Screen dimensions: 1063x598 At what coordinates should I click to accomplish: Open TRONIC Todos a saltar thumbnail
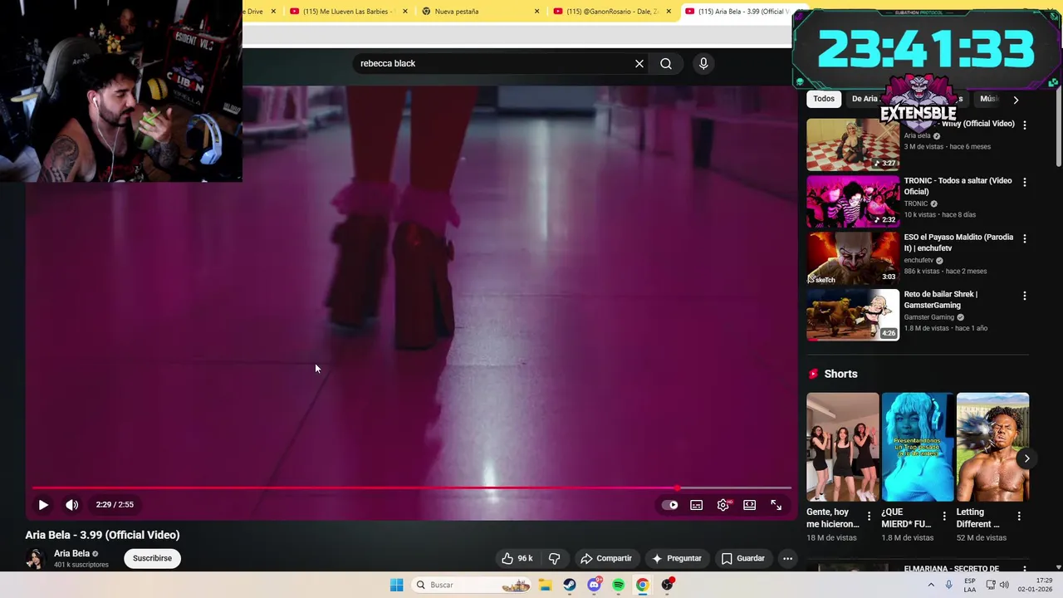pos(853,201)
